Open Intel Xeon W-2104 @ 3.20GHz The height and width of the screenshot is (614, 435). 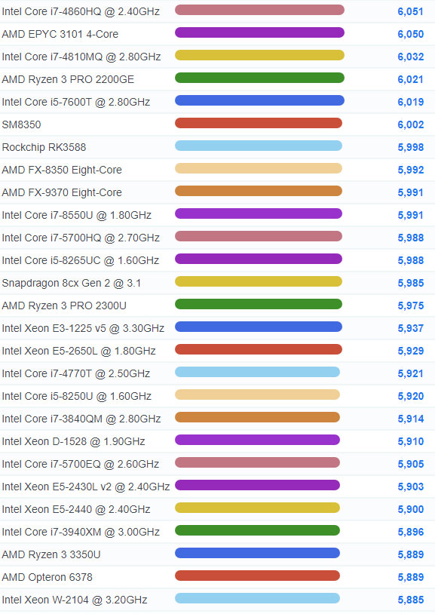75,600
